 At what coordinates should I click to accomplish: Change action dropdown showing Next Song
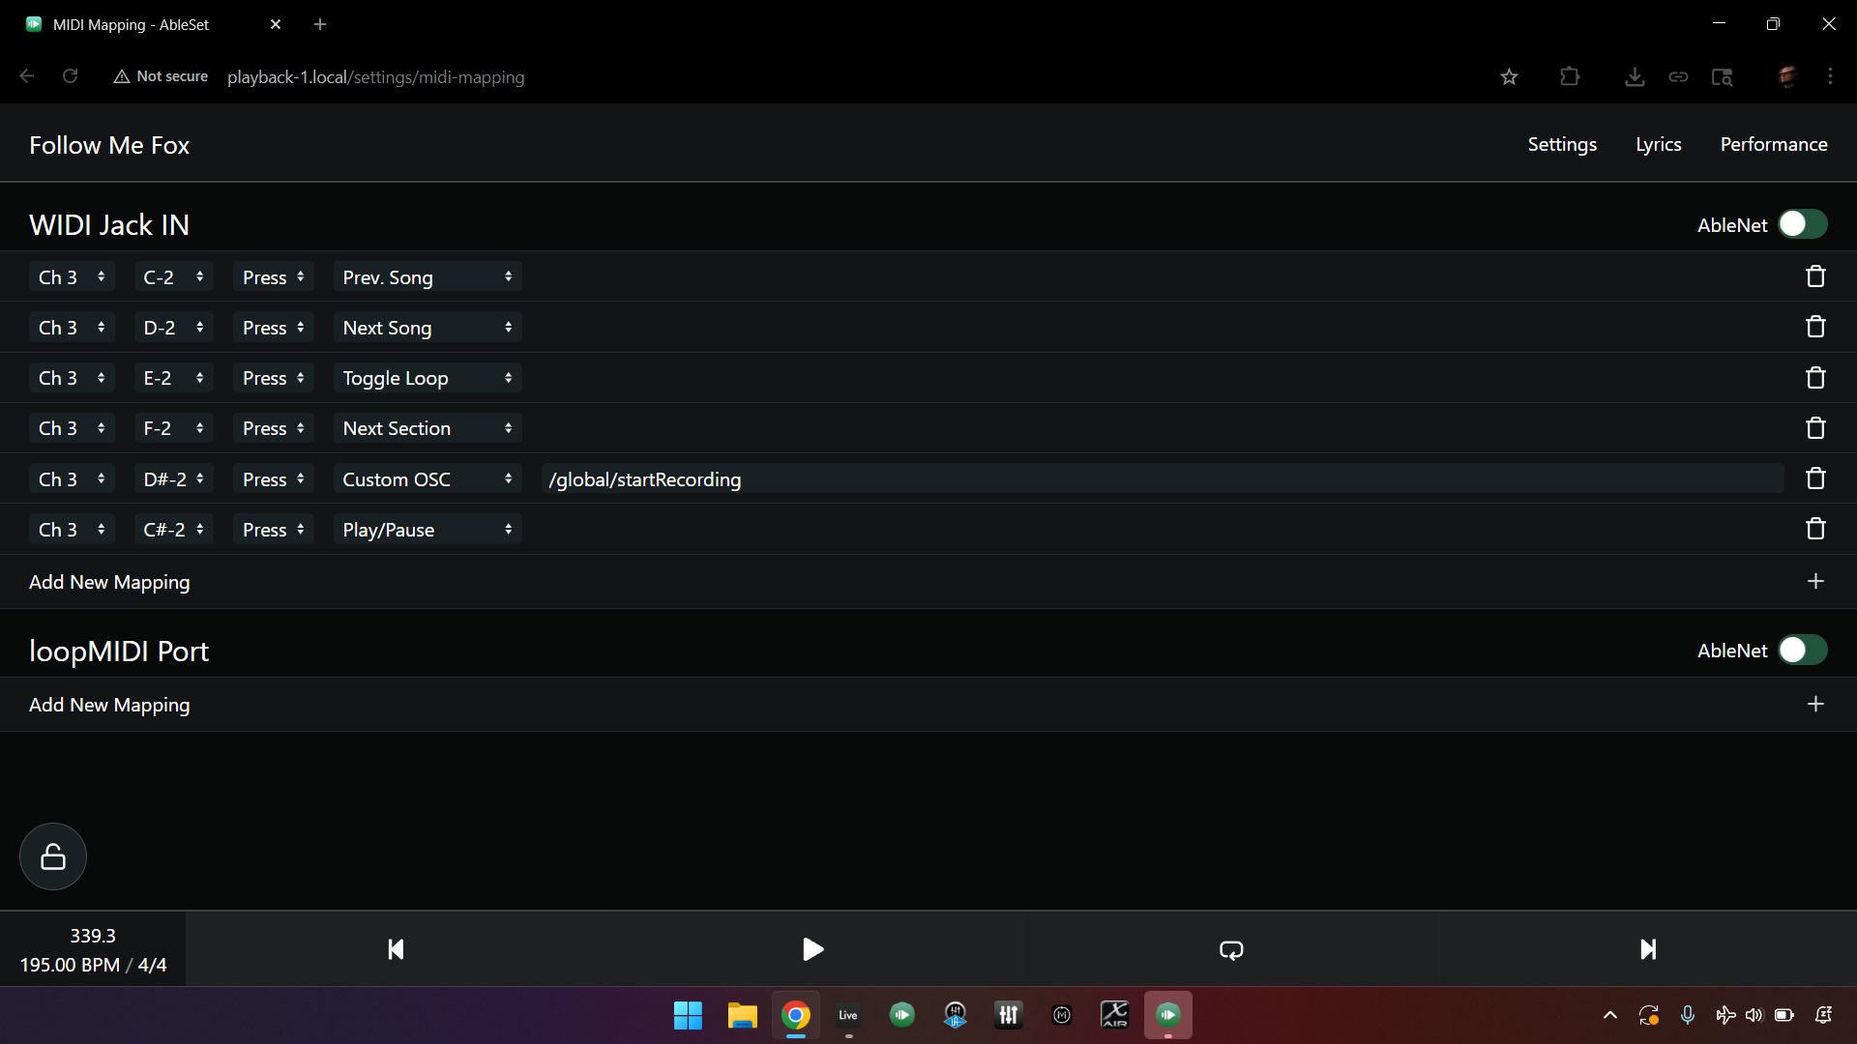click(427, 328)
